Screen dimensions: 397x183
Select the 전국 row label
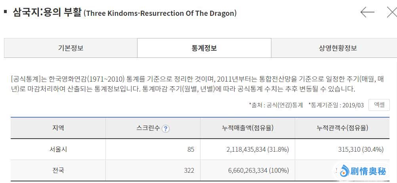coord(58,170)
